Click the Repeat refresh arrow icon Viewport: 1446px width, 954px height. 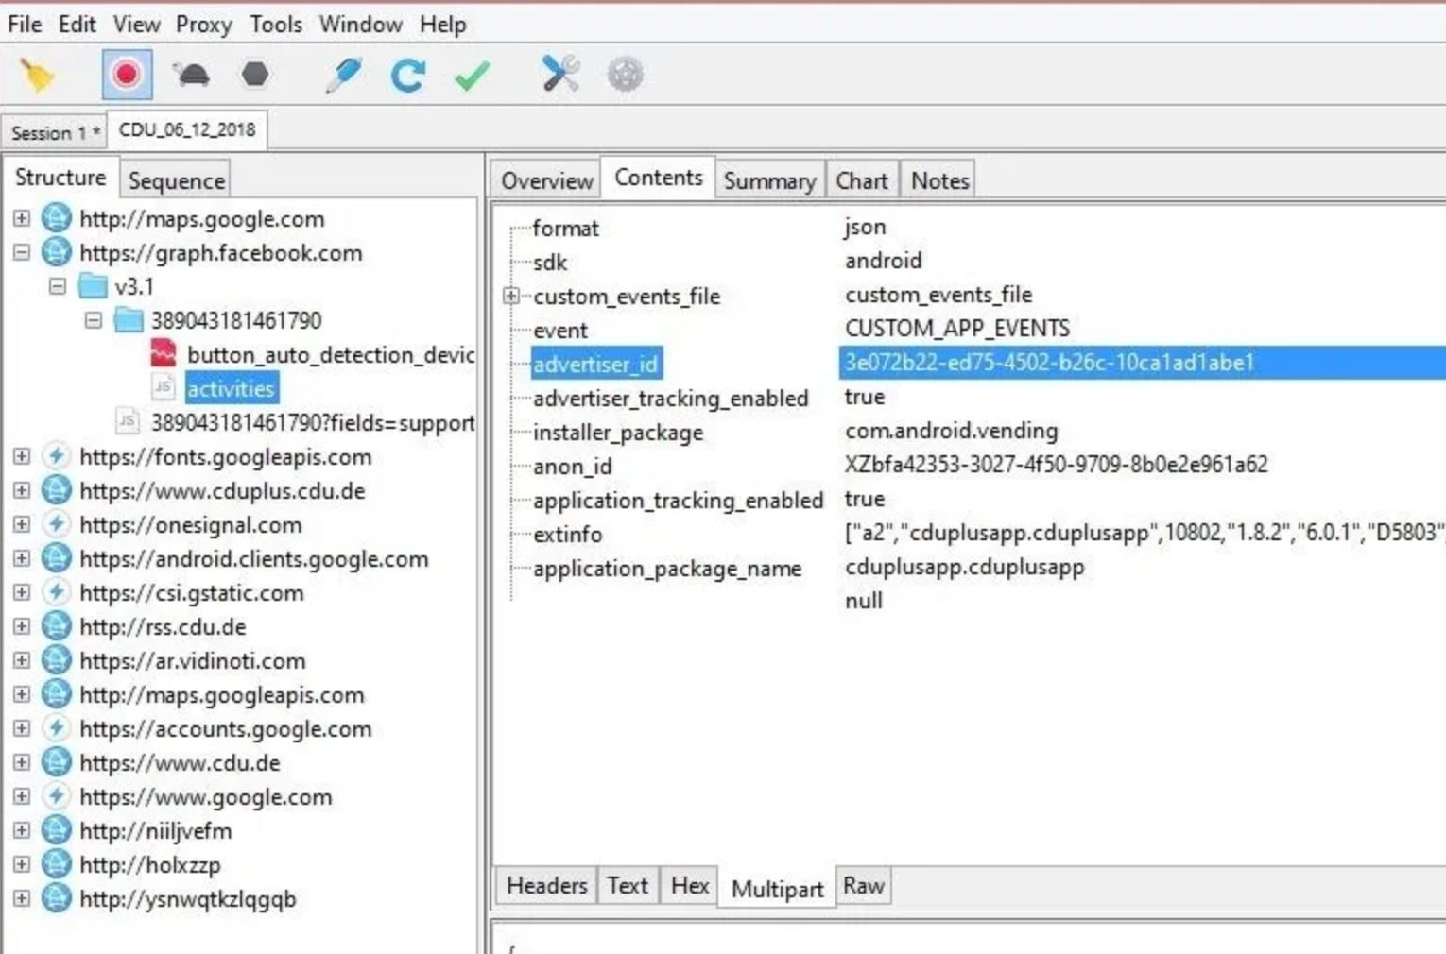(408, 75)
